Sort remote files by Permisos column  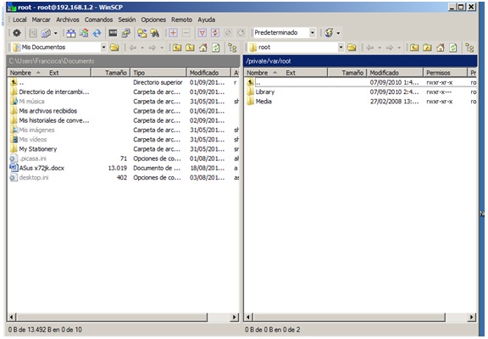coord(445,73)
